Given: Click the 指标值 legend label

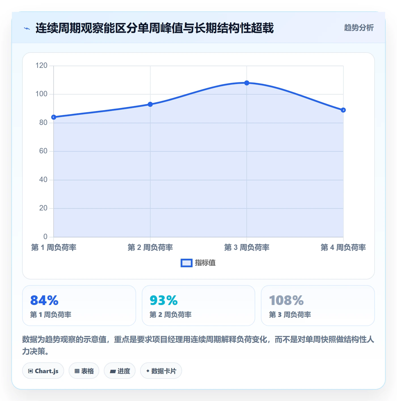Looking at the screenshot, I should pos(205,263).
